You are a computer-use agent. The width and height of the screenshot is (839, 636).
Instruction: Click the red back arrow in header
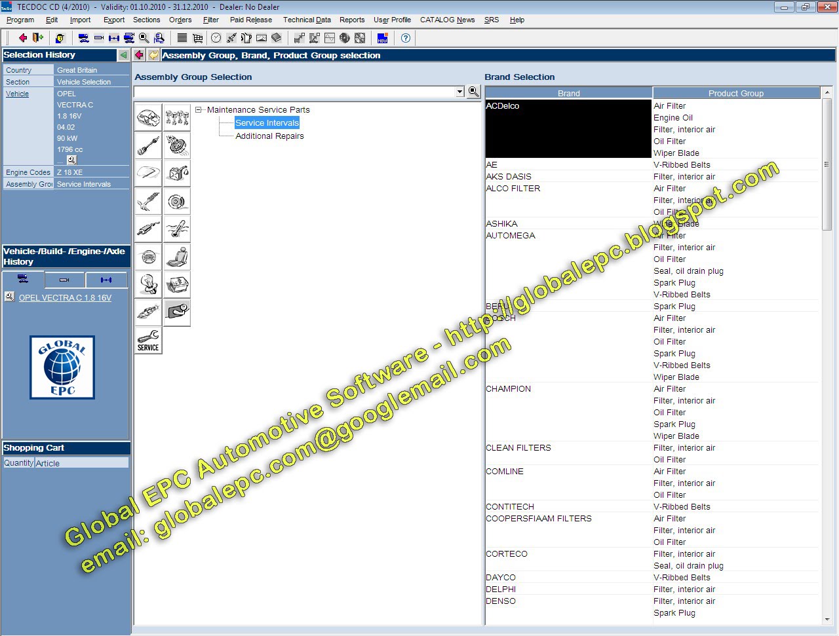tap(139, 55)
